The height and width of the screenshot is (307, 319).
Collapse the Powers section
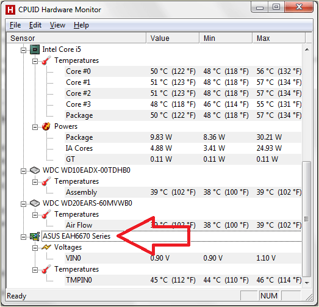[35, 127]
